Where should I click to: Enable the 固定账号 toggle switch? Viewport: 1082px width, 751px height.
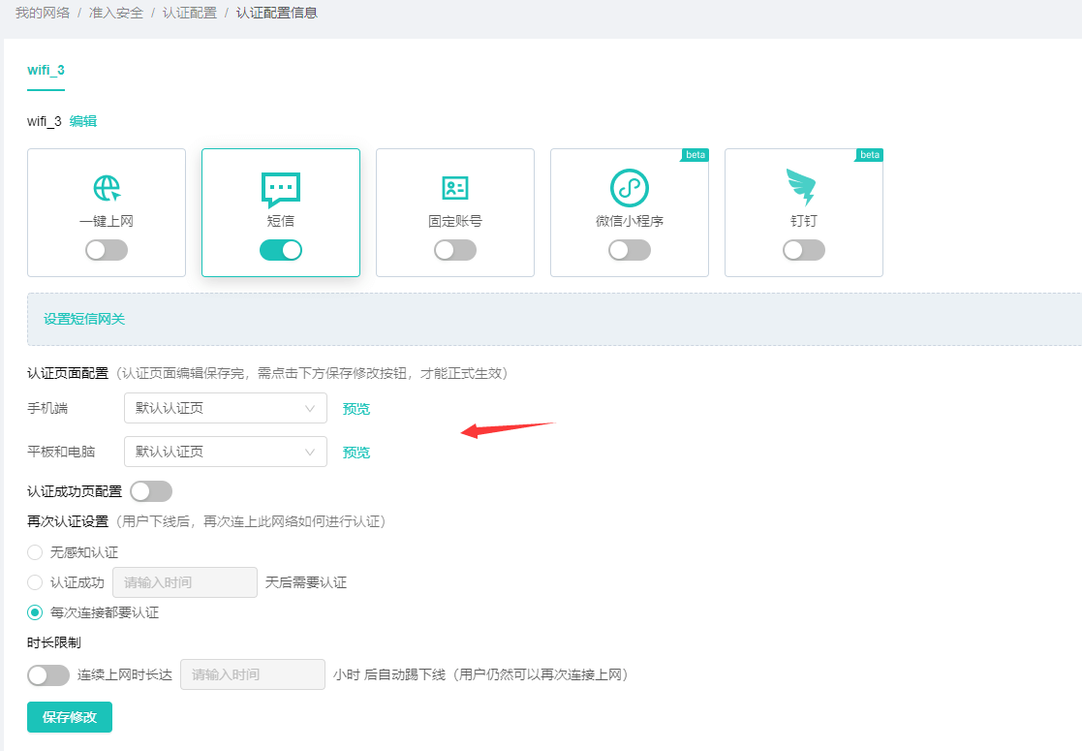click(x=455, y=250)
